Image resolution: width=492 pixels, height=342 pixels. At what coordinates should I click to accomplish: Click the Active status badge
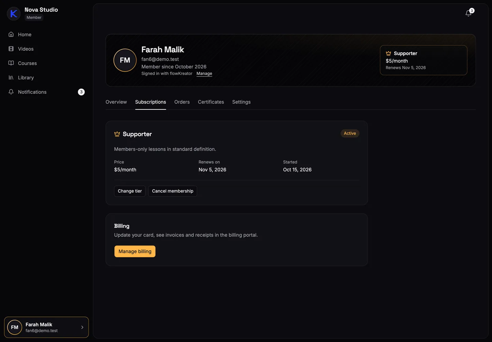click(350, 133)
